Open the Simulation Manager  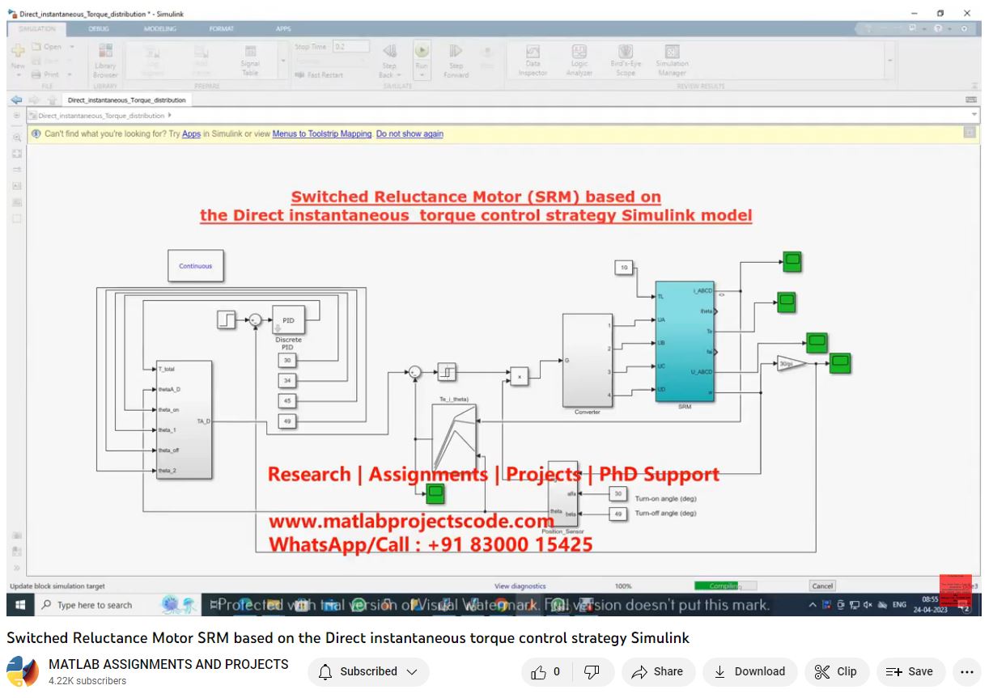coord(672,60)
